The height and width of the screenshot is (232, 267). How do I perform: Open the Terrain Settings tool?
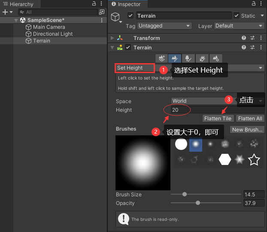click(216, 58)
